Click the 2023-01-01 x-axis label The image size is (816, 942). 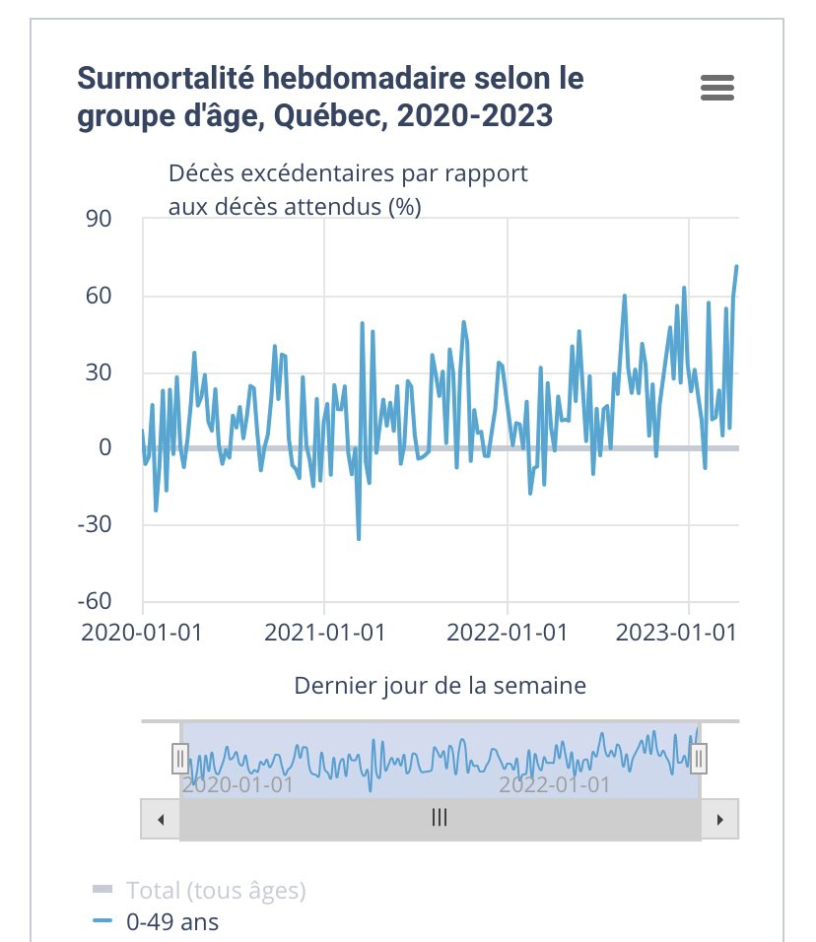676,633
